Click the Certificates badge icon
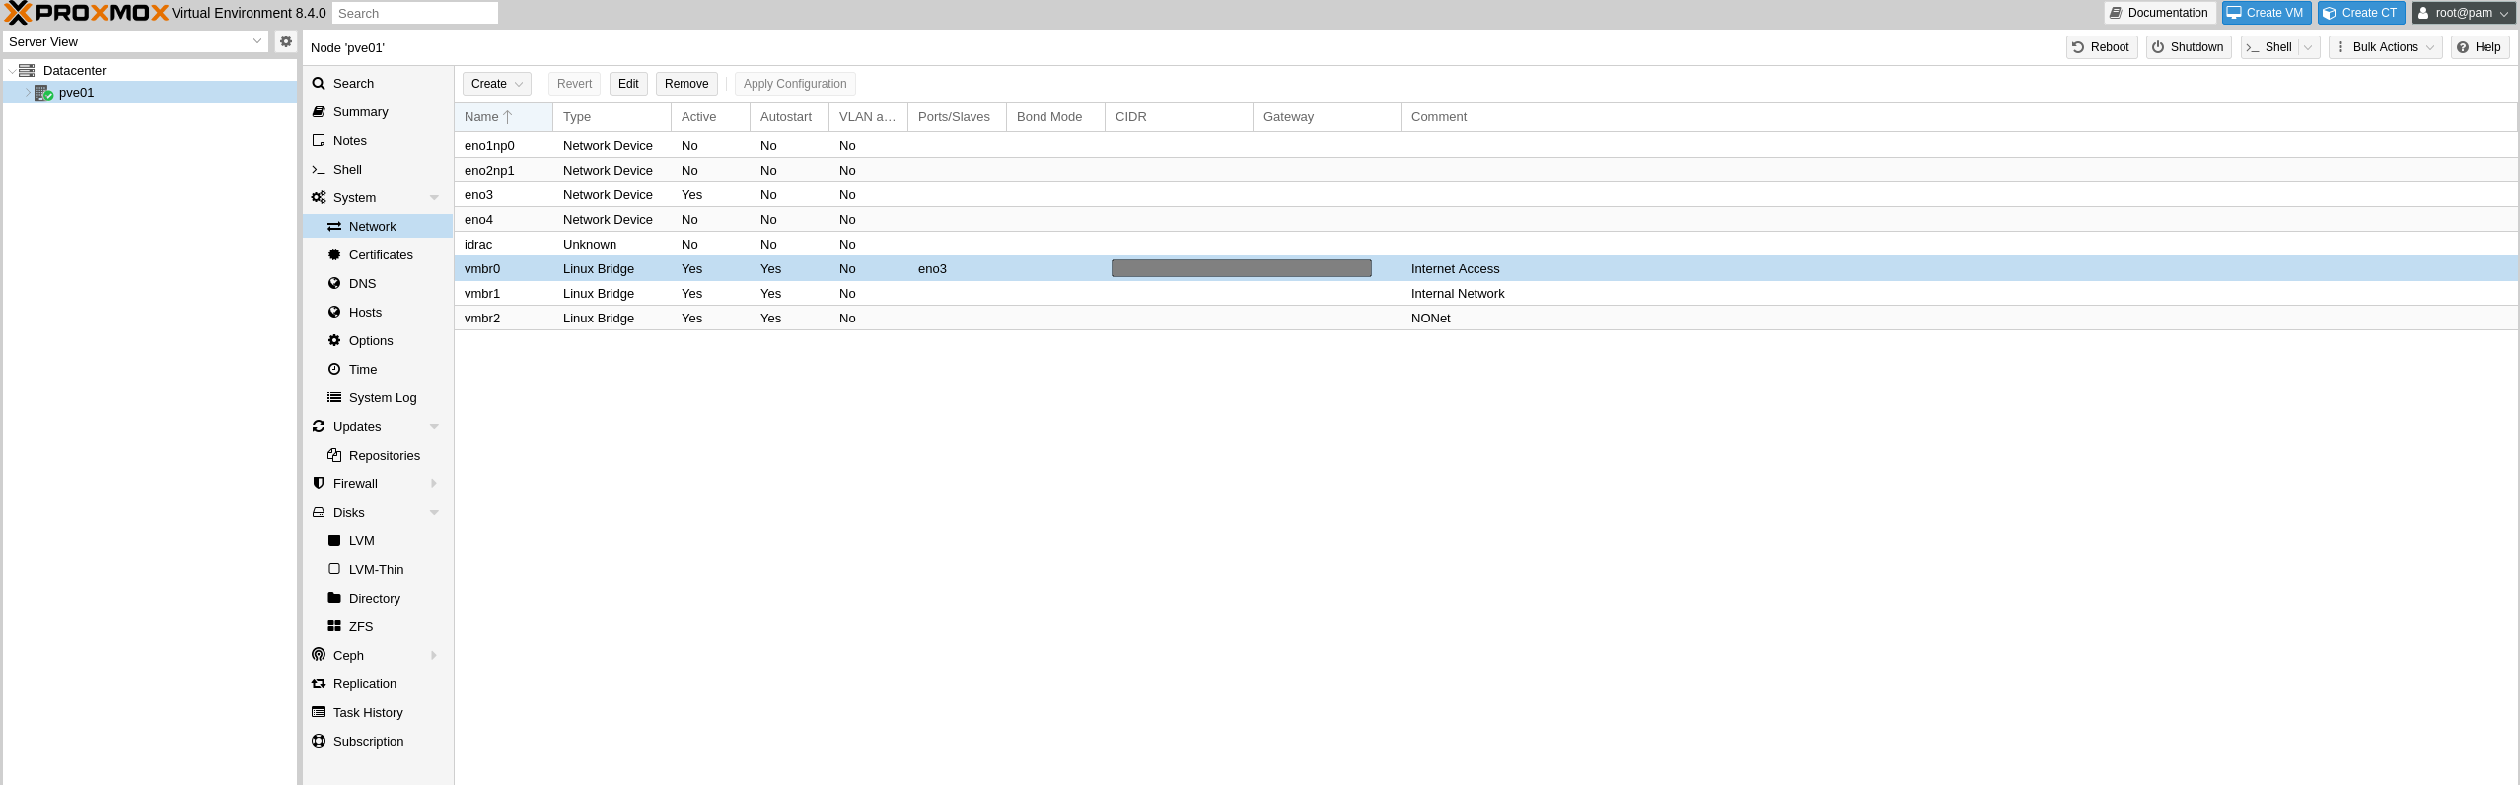 click(334, 254)
